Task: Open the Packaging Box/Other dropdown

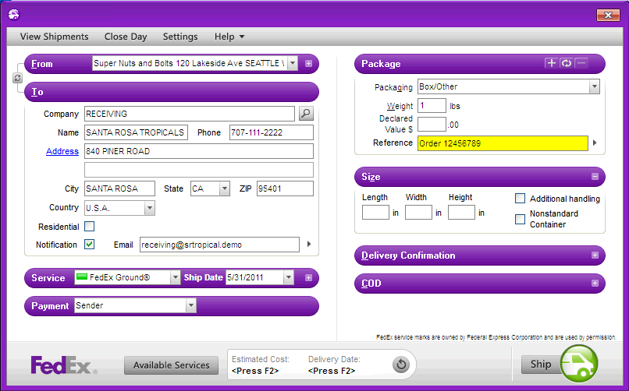Action: (x=594, y=86)
